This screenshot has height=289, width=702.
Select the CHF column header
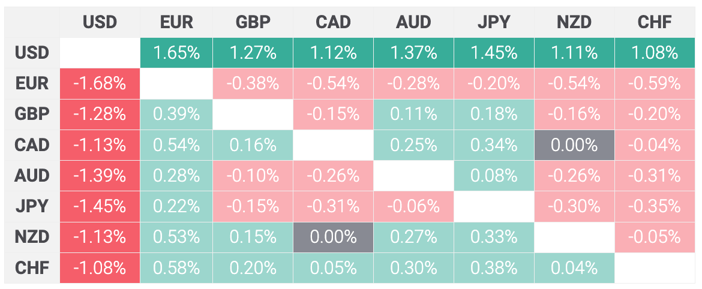pyautogui.click(x=655, y=22)
